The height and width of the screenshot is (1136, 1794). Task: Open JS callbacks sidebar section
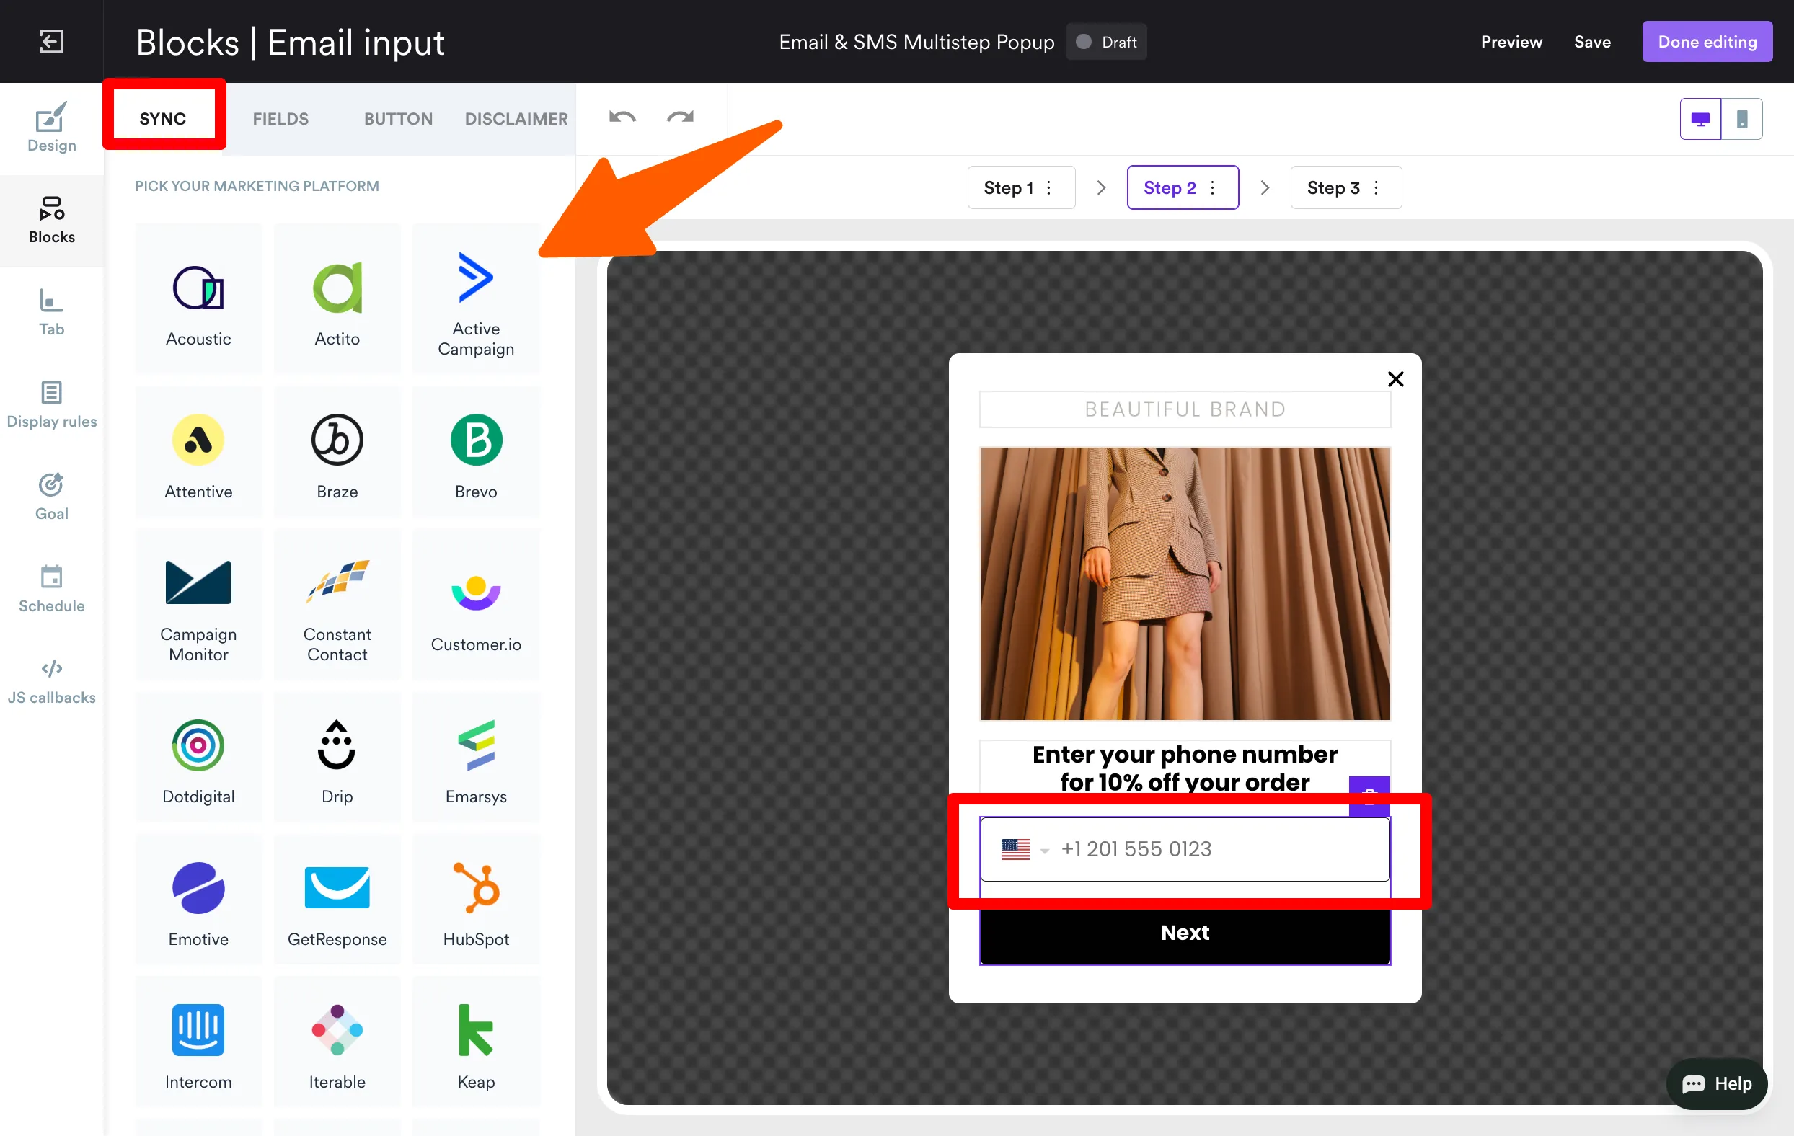point(51,681)
